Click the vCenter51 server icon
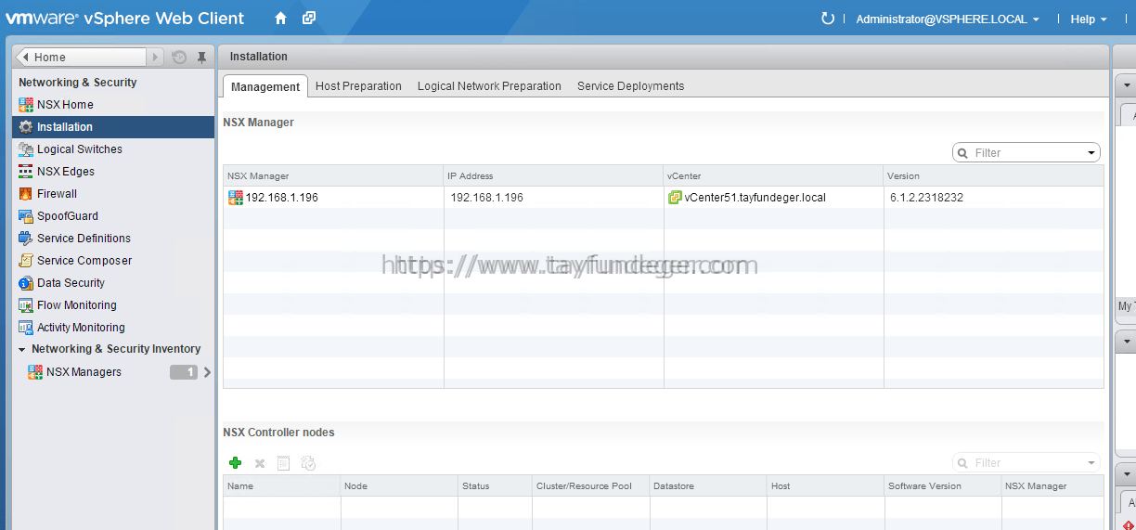Screen dimensions: 1136x530 675,198
